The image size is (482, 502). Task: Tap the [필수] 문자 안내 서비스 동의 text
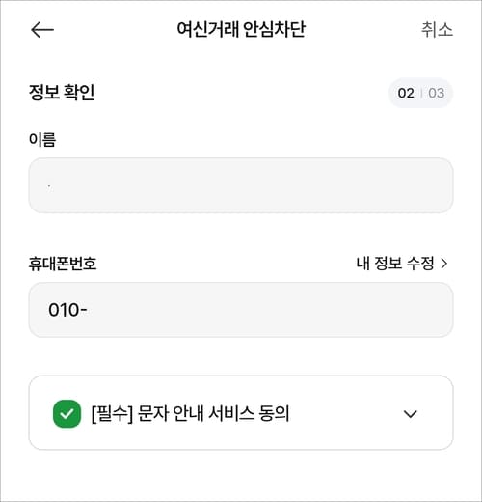pyautogui.click(x=191, y=414)
